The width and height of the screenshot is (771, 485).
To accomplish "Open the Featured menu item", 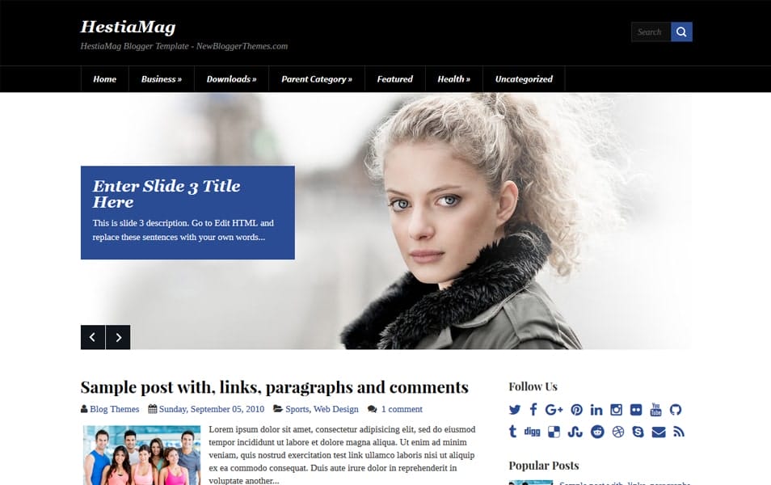I will (394, 78).
